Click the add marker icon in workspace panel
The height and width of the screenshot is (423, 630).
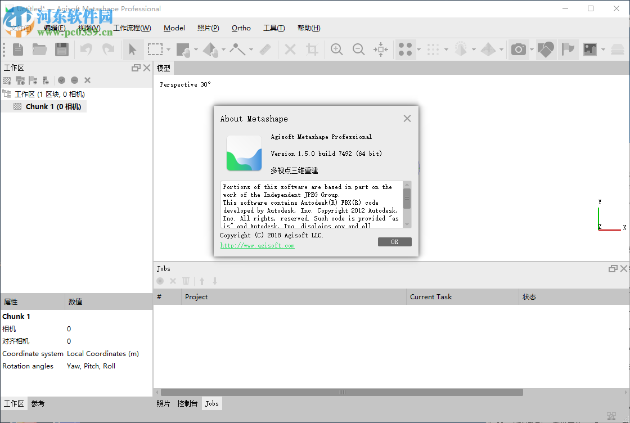point(33,80)
